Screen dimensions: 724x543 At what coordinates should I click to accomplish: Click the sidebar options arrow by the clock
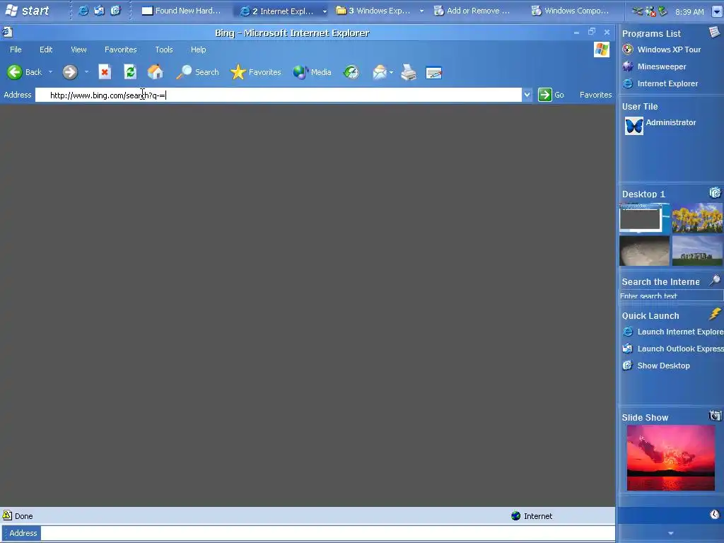tap(717, 11)
